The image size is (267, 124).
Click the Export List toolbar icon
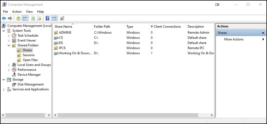[x=39, y=18]
